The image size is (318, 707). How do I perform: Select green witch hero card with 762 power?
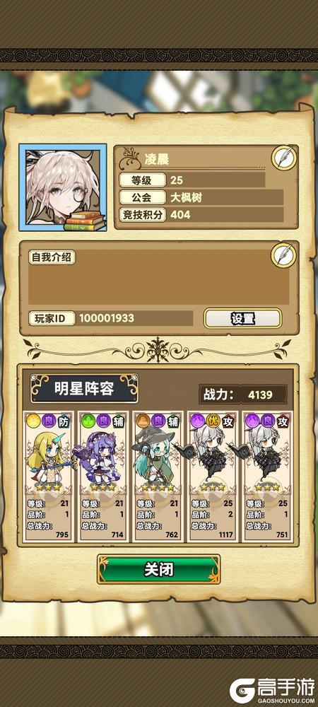point(158,476)
